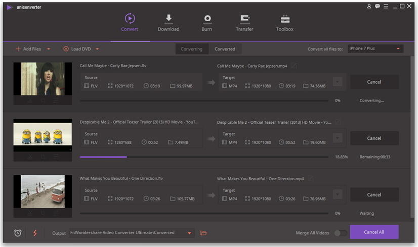The image size is (418, 247).
Task: Click the What Makes You Beautiful thumbnail
Action: pos(43,191)
